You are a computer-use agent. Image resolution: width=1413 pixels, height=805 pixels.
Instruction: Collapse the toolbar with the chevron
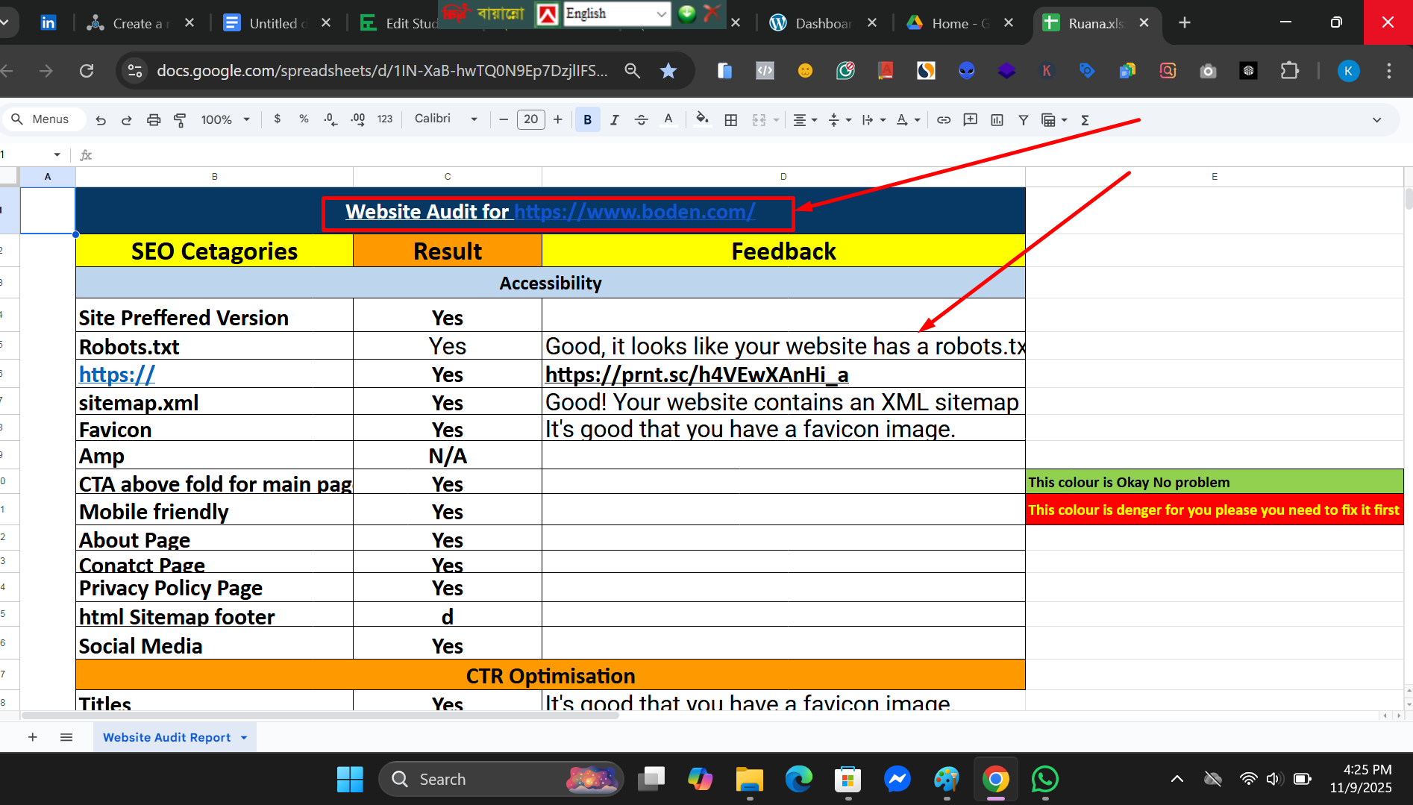click(1376, 119)
